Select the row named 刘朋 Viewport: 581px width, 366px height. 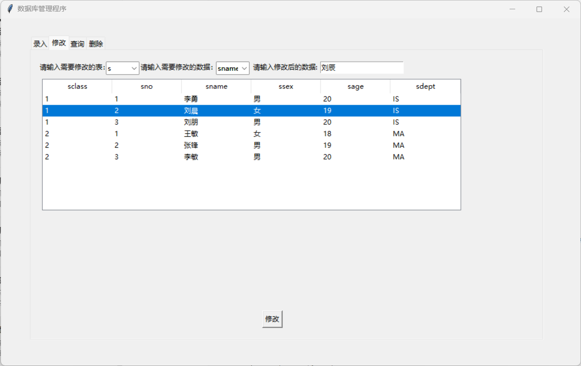point(251,122)
